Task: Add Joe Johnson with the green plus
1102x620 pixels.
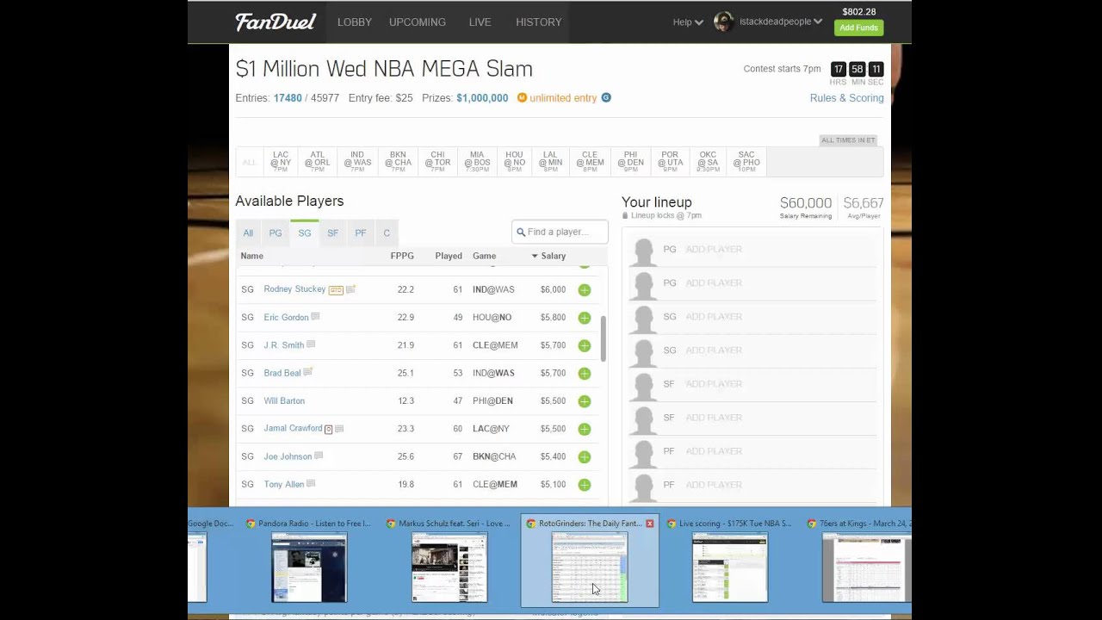Action: click(585, 456)
